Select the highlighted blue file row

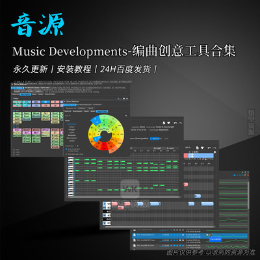click(x=190, y=236)
